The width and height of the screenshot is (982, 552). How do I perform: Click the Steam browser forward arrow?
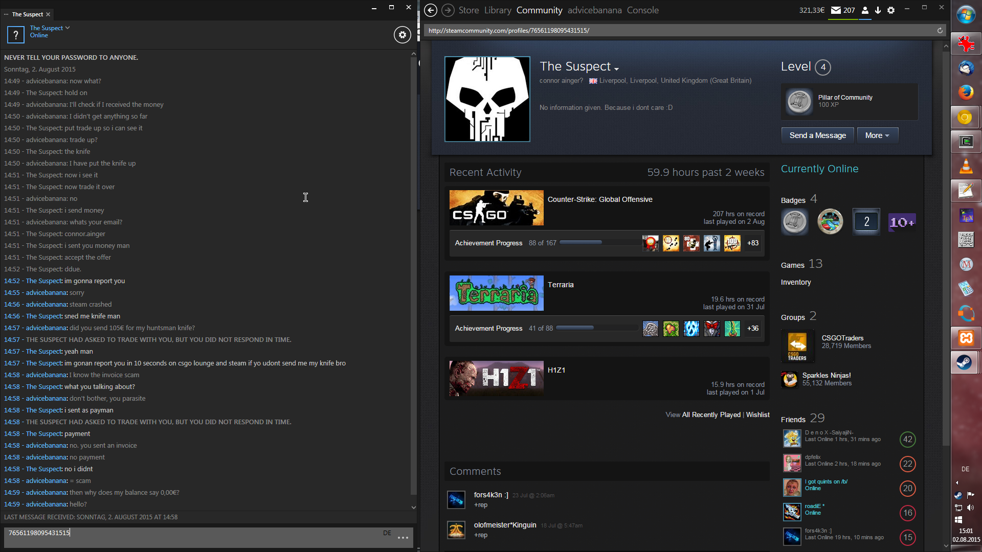click(x=448, y=10)
